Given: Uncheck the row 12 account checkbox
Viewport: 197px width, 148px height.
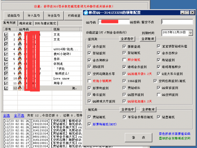Looking at the screenshot, I should pos(6,88).
